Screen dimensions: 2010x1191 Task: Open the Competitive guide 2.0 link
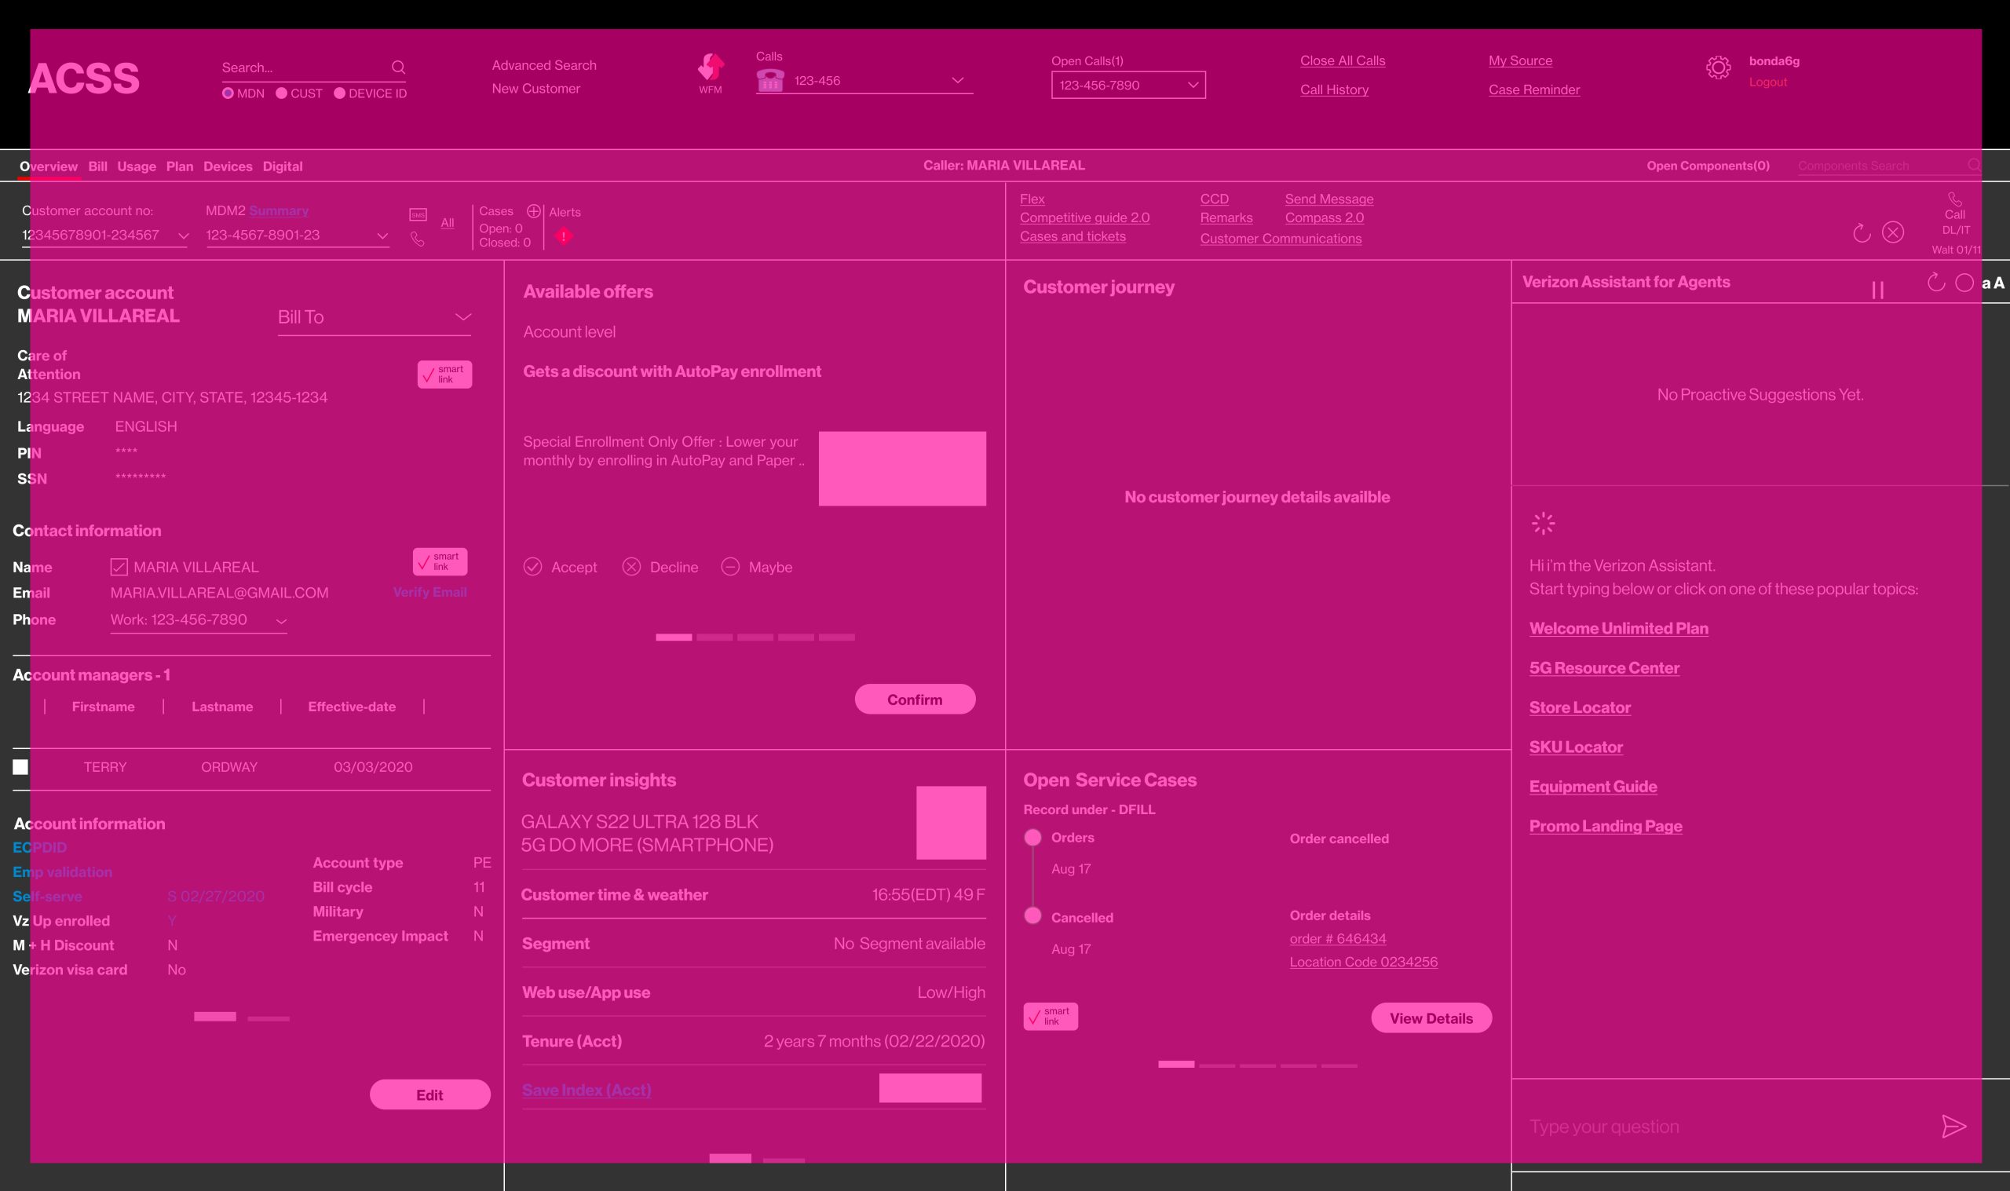pos(1084,217)
